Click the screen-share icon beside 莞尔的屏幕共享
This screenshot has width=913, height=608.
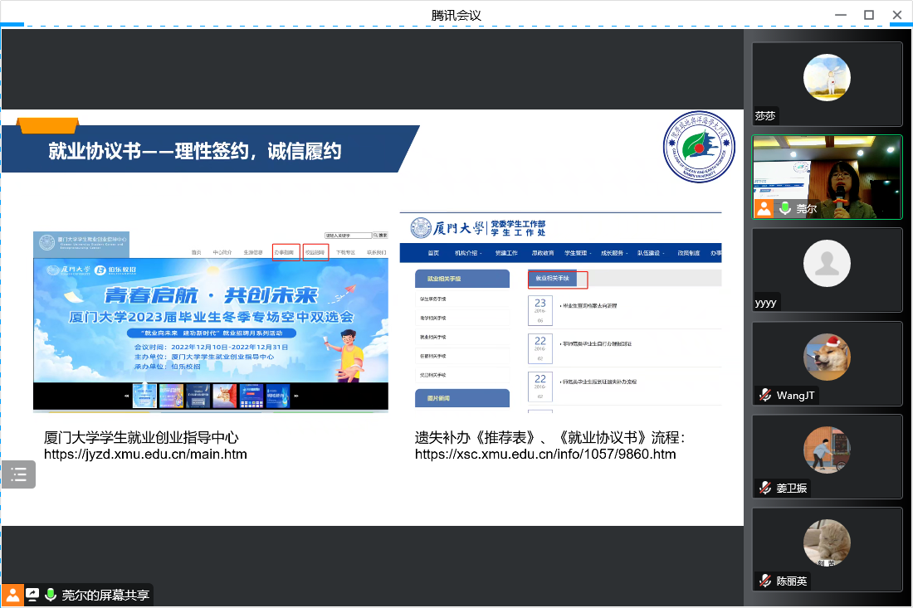32,595
